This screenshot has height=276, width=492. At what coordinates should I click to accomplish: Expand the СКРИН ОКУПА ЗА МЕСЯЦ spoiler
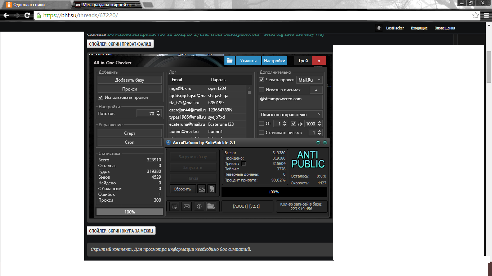(x=121, y=231)
